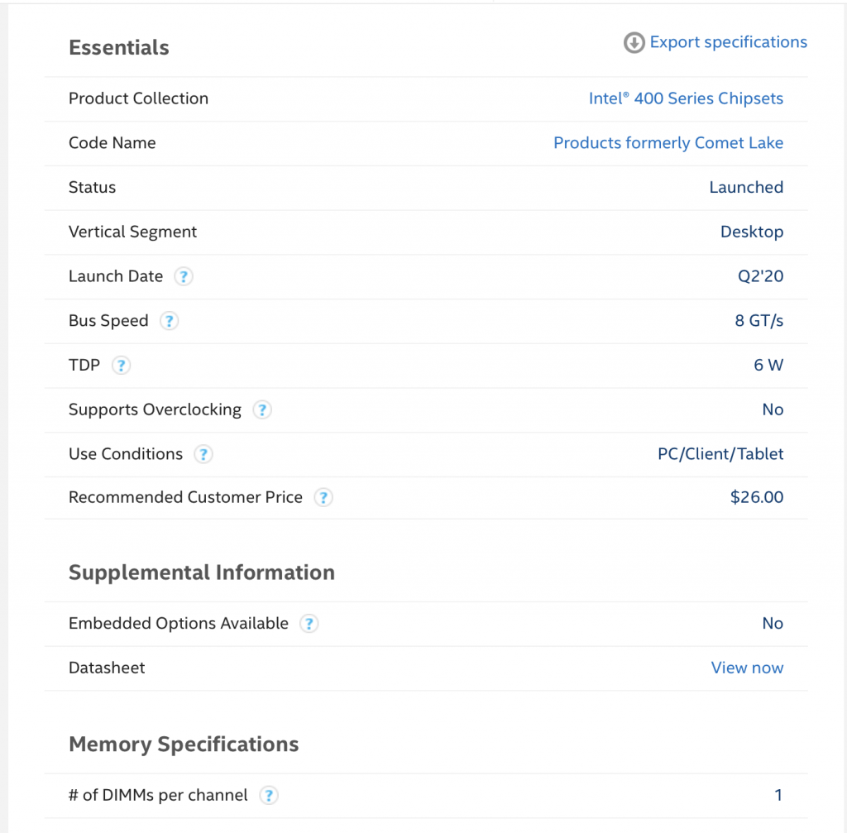Click the question mark beside Bus Speed
This screenshot has height=833, width=847.
(169, 321)
